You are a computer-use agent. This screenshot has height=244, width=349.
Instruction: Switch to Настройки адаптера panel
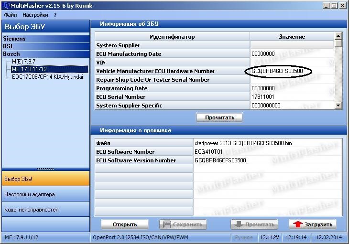45,194
